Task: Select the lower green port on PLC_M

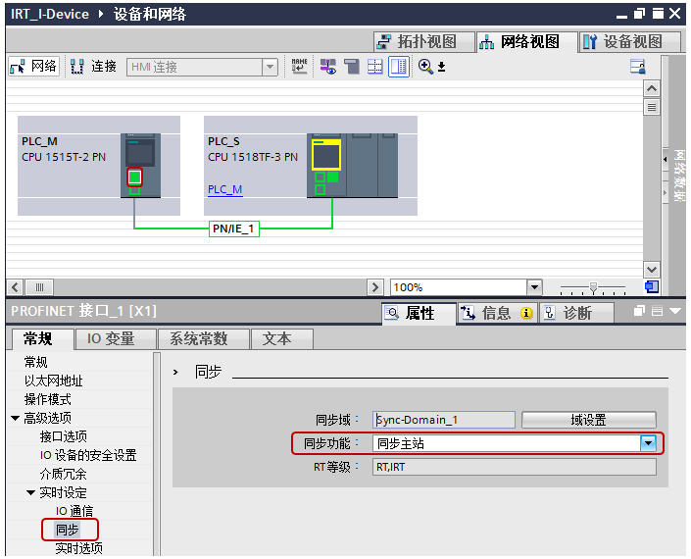Action: coord(135,191)
